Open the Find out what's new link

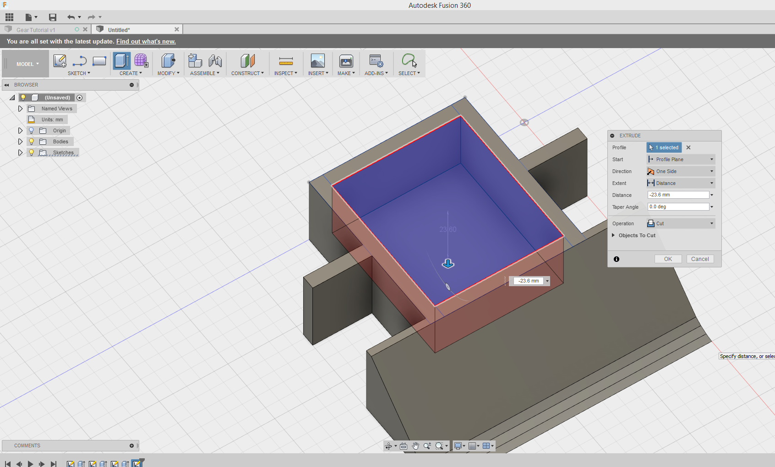pos(146,41)
